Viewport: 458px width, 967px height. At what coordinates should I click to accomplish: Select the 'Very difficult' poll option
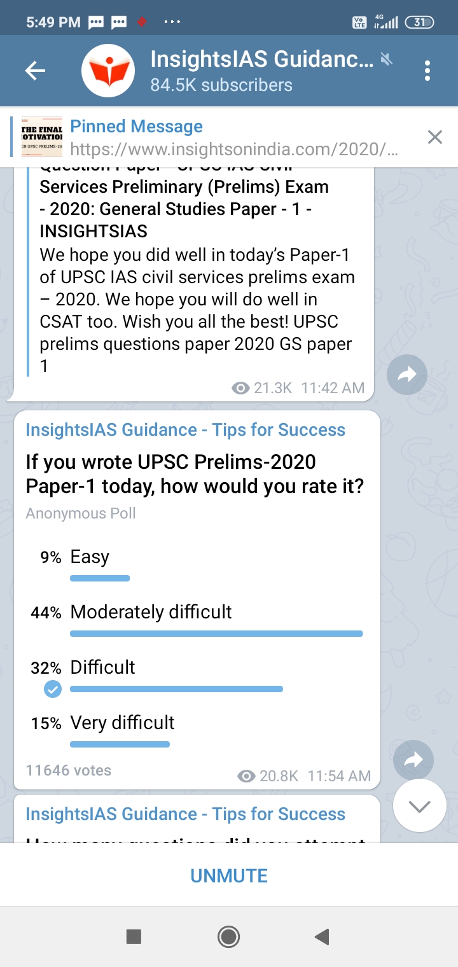pos(122,723)
